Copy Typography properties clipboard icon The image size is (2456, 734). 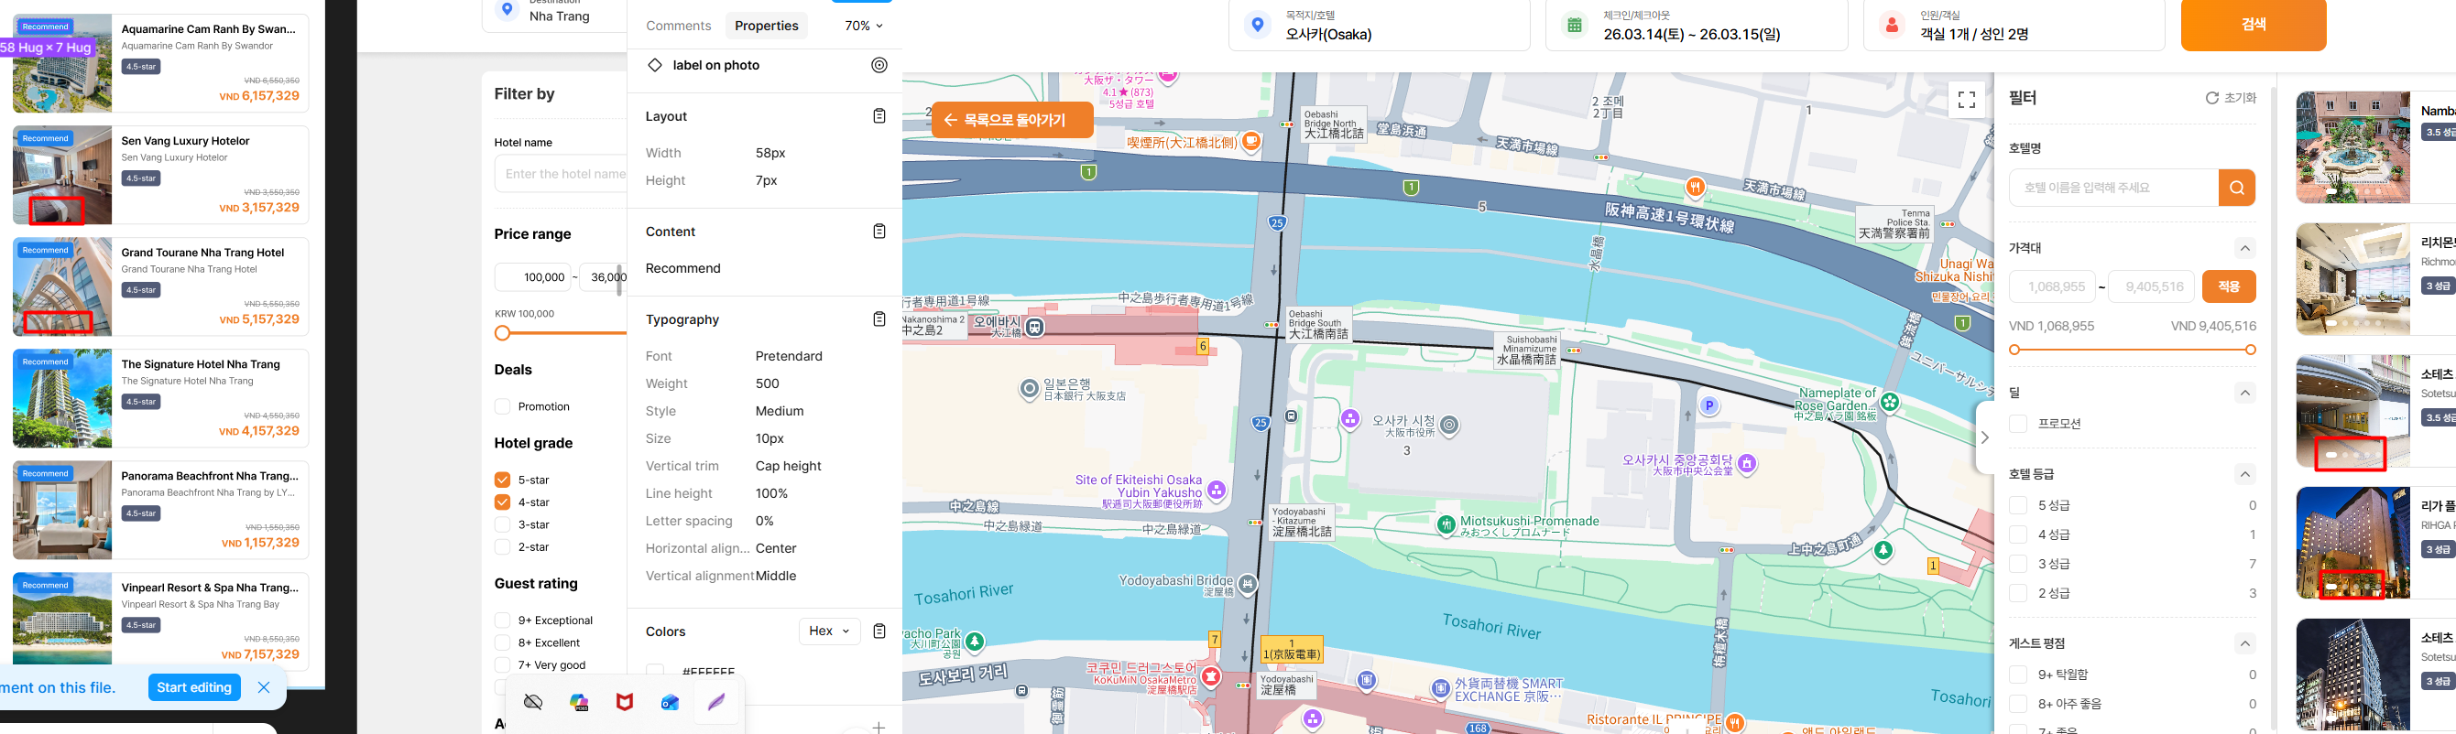(x=879, y=320)
